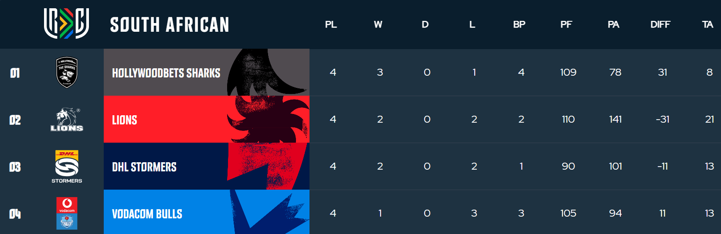721x234 pixels.
Task: Click the 01 rank position number
Action: 15,73
